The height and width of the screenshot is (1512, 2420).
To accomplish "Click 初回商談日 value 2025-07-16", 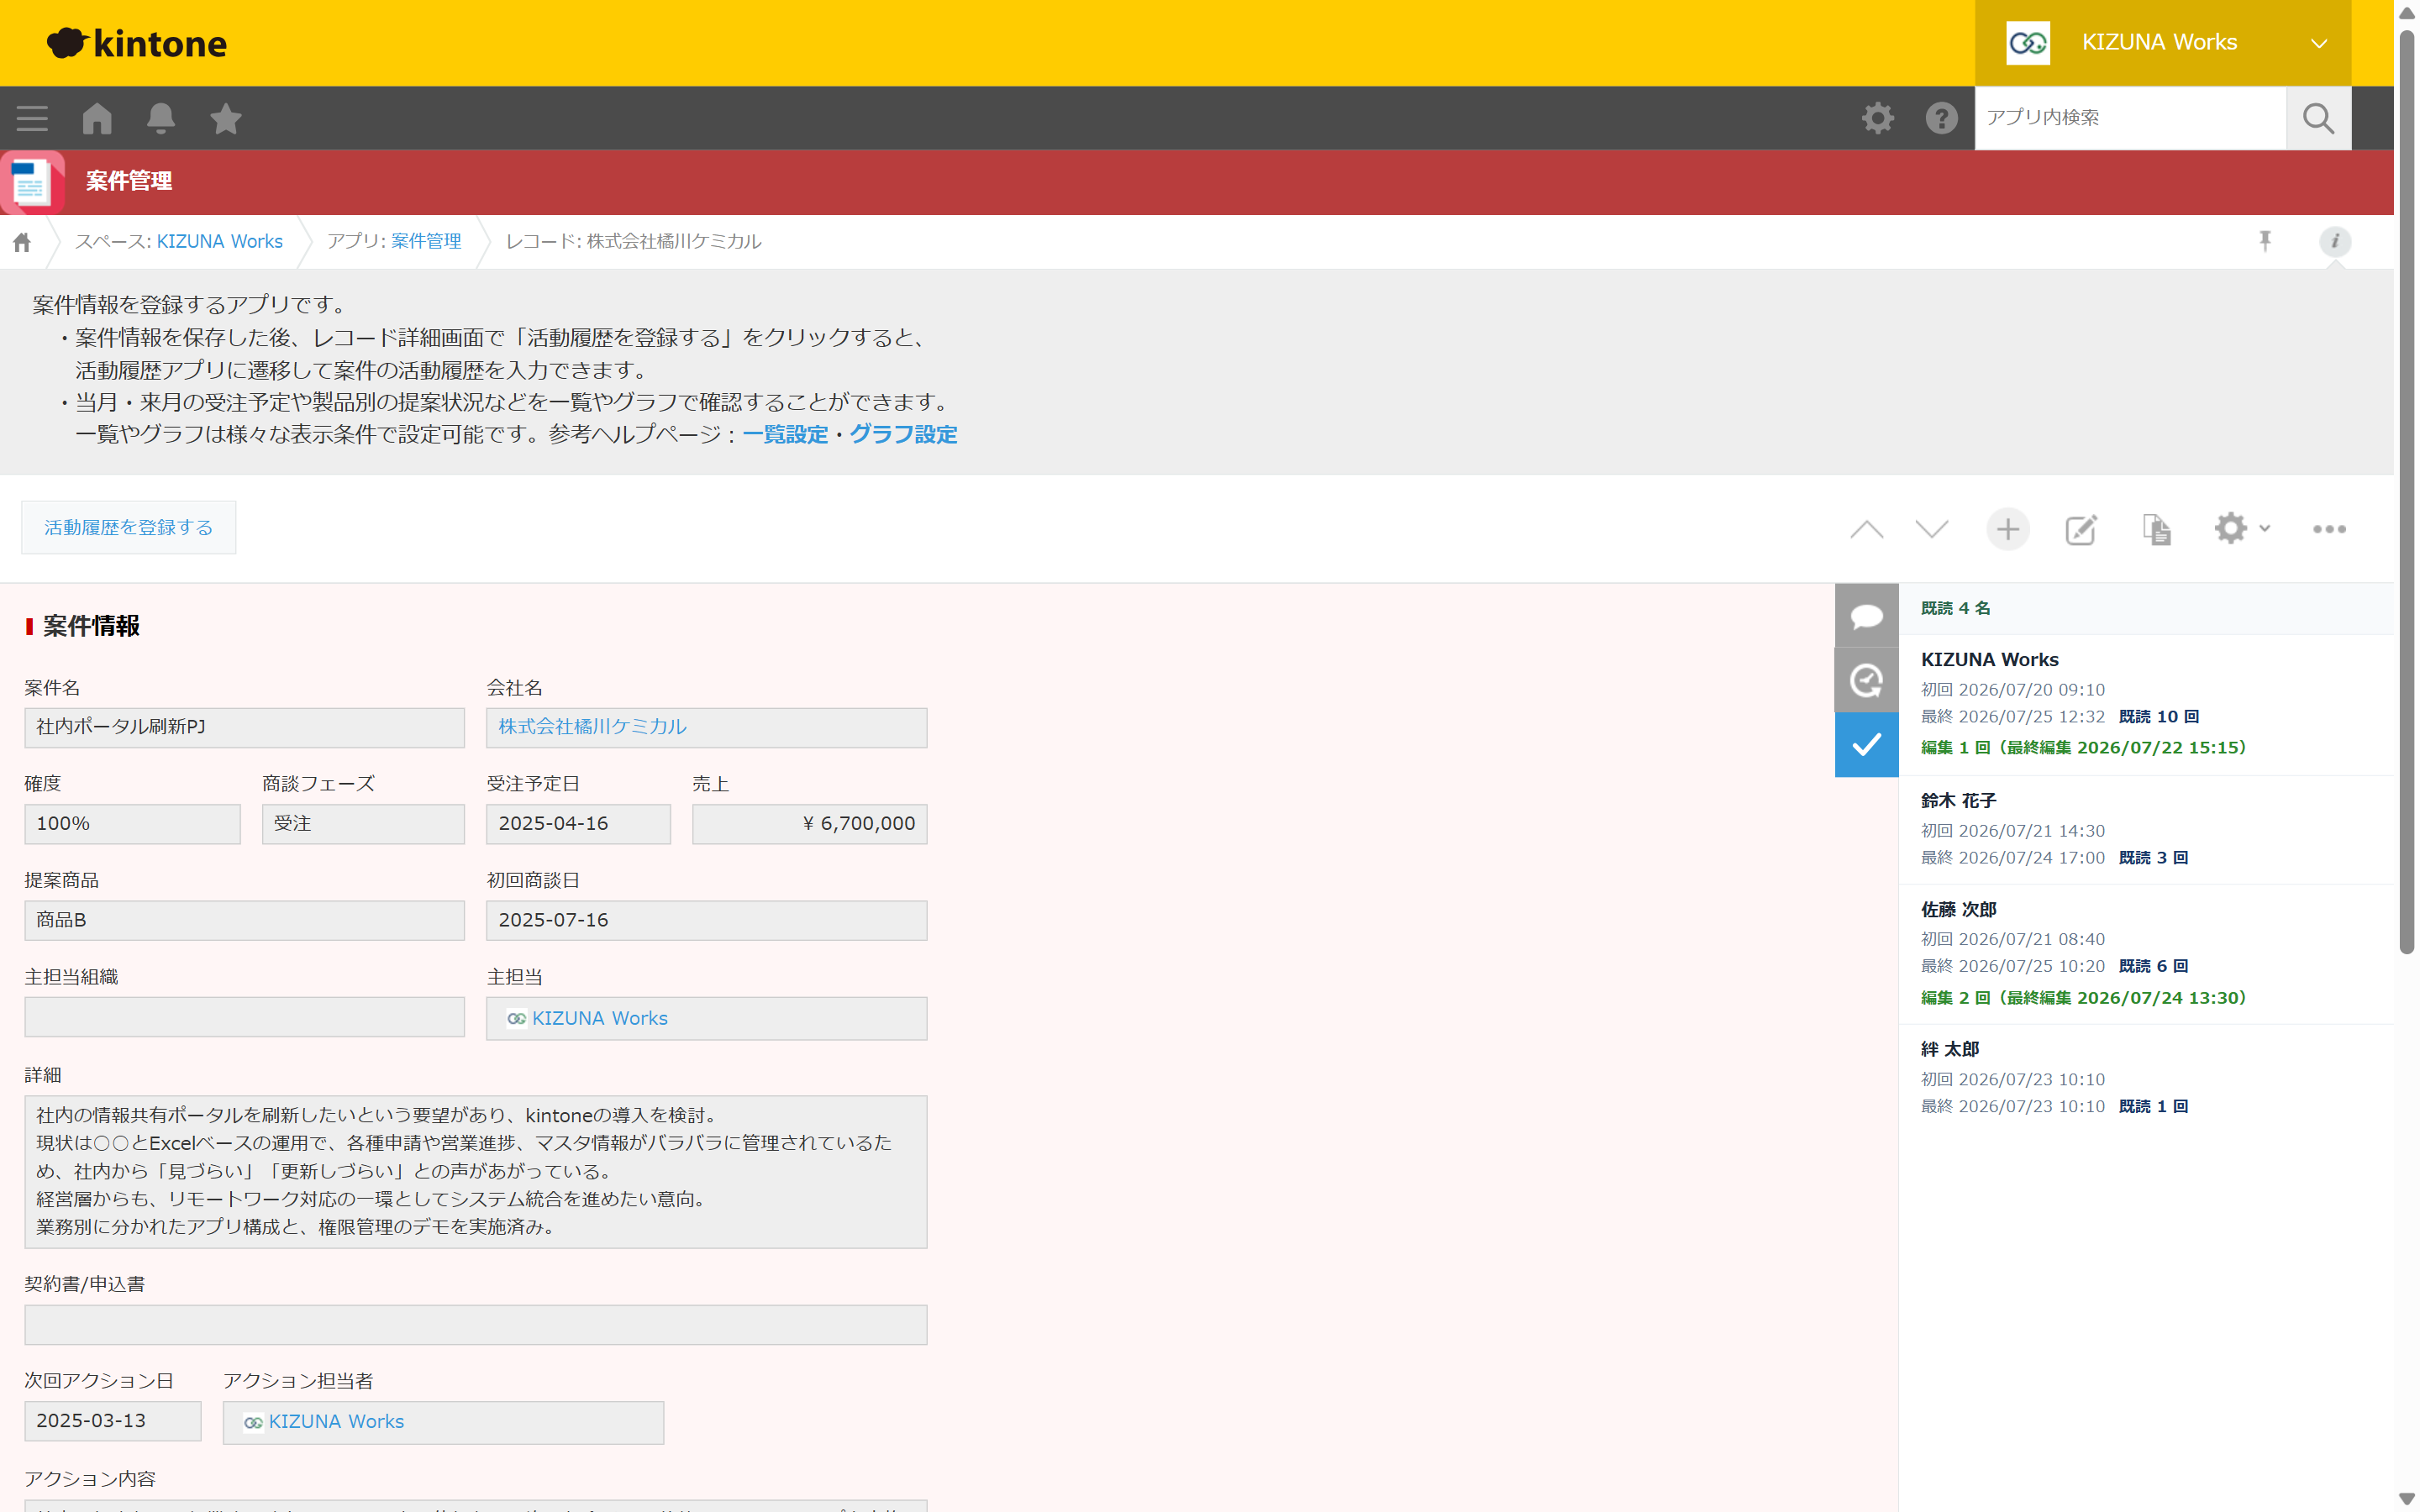I will tap(706, 920).
